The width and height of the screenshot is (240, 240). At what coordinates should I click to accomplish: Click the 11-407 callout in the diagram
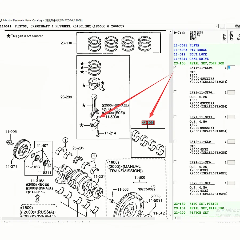[43, 145]
